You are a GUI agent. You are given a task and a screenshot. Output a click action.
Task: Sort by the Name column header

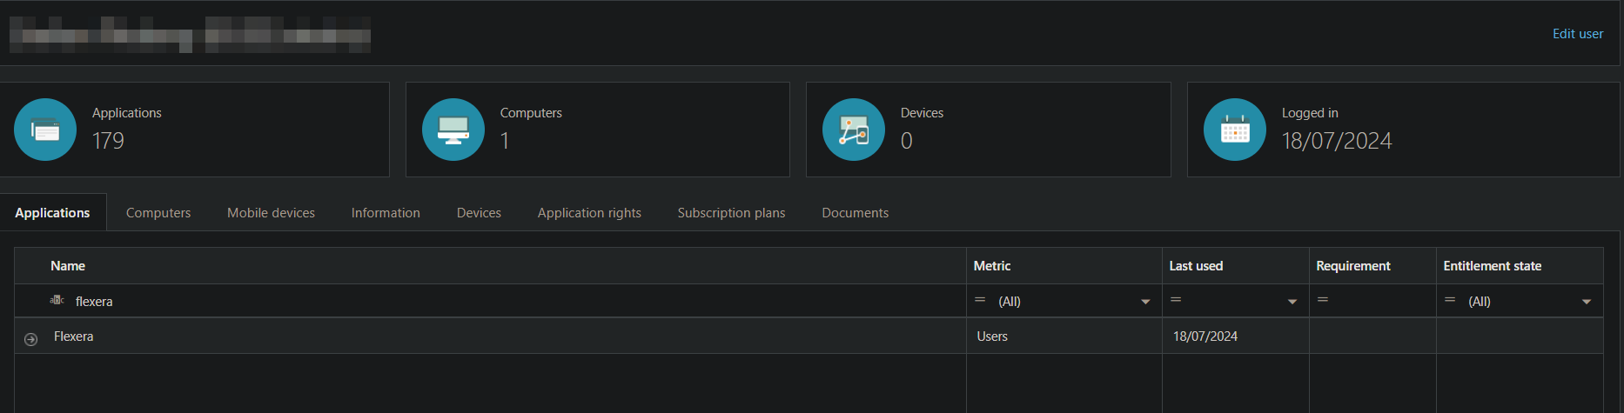tap(68, 266)
